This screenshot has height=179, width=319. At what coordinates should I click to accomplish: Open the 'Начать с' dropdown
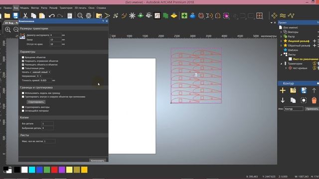click(41, 72)
